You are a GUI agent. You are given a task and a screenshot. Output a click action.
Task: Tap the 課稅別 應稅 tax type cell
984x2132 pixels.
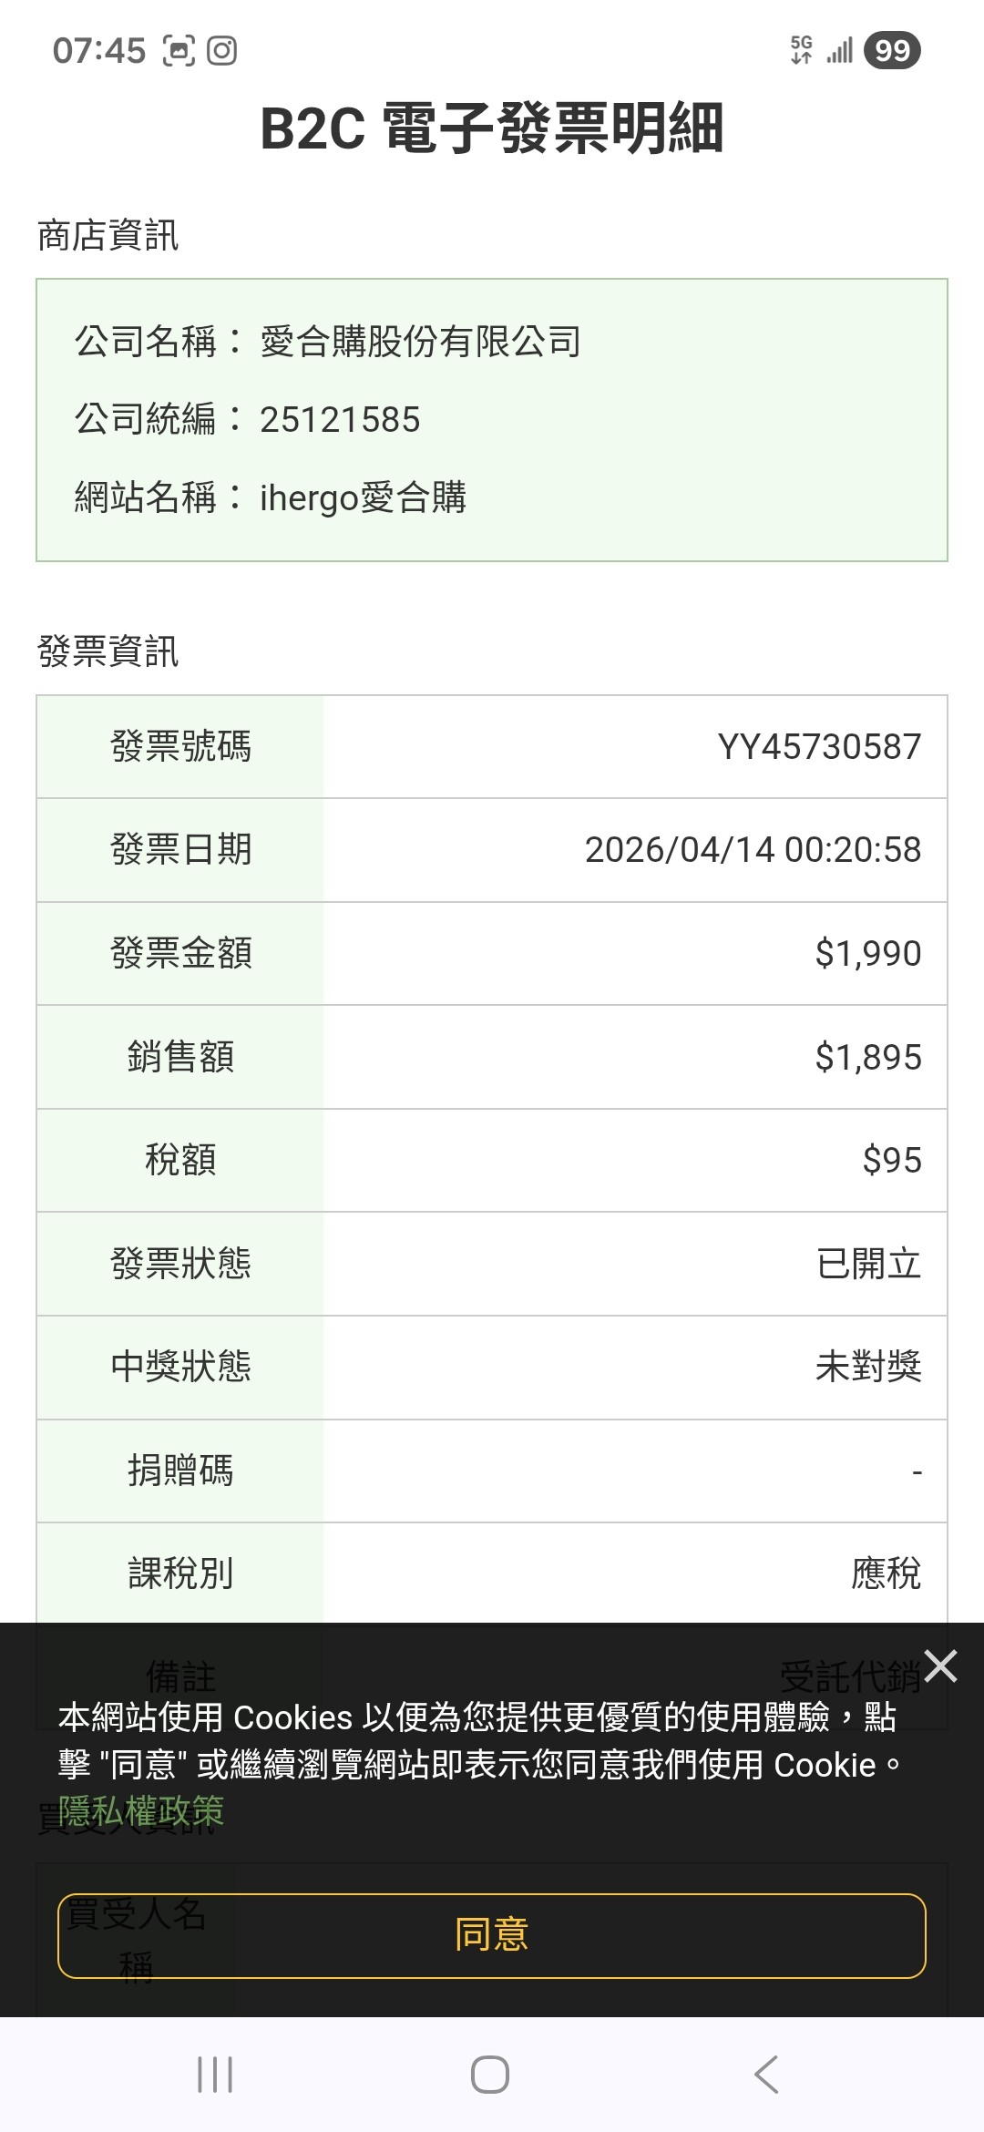(635, 1573)
